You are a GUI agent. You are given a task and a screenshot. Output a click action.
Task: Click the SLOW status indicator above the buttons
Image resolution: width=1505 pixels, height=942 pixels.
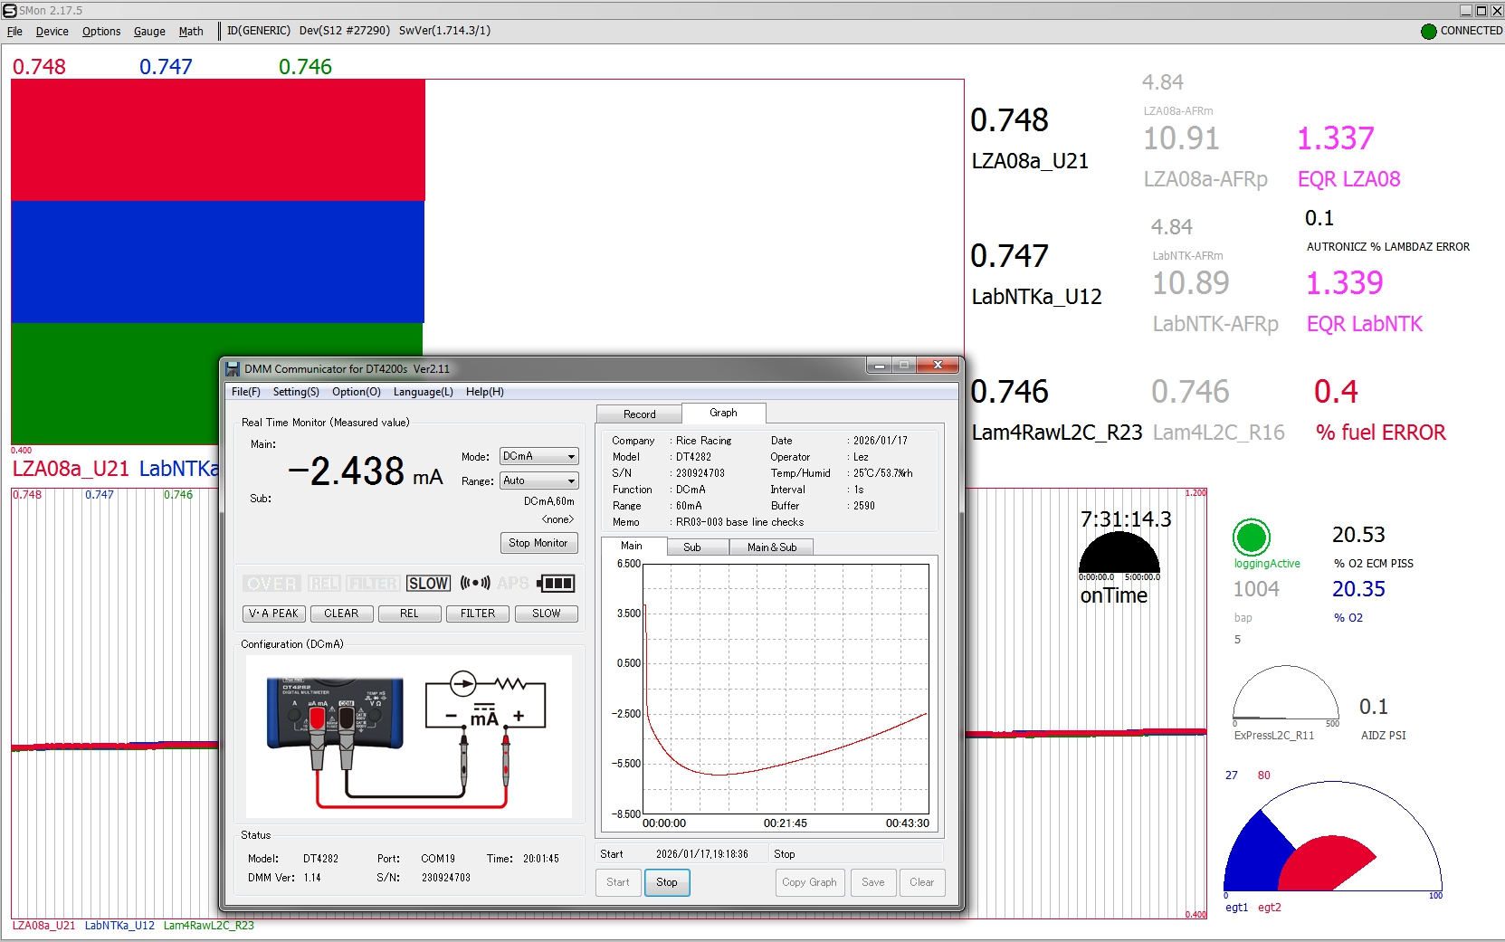(428, 584)
